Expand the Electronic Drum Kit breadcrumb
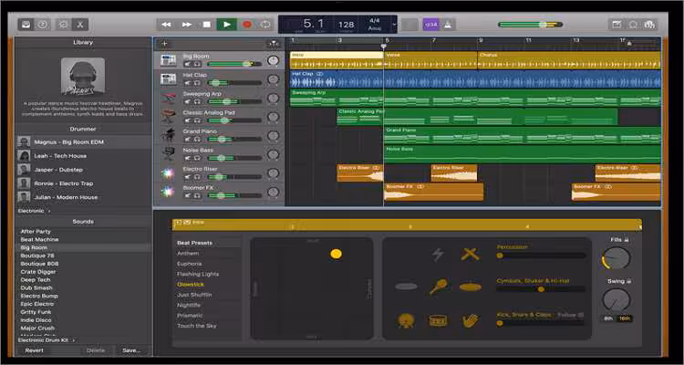684x365 pixels. pyautogui.click(x=47, y=340)
